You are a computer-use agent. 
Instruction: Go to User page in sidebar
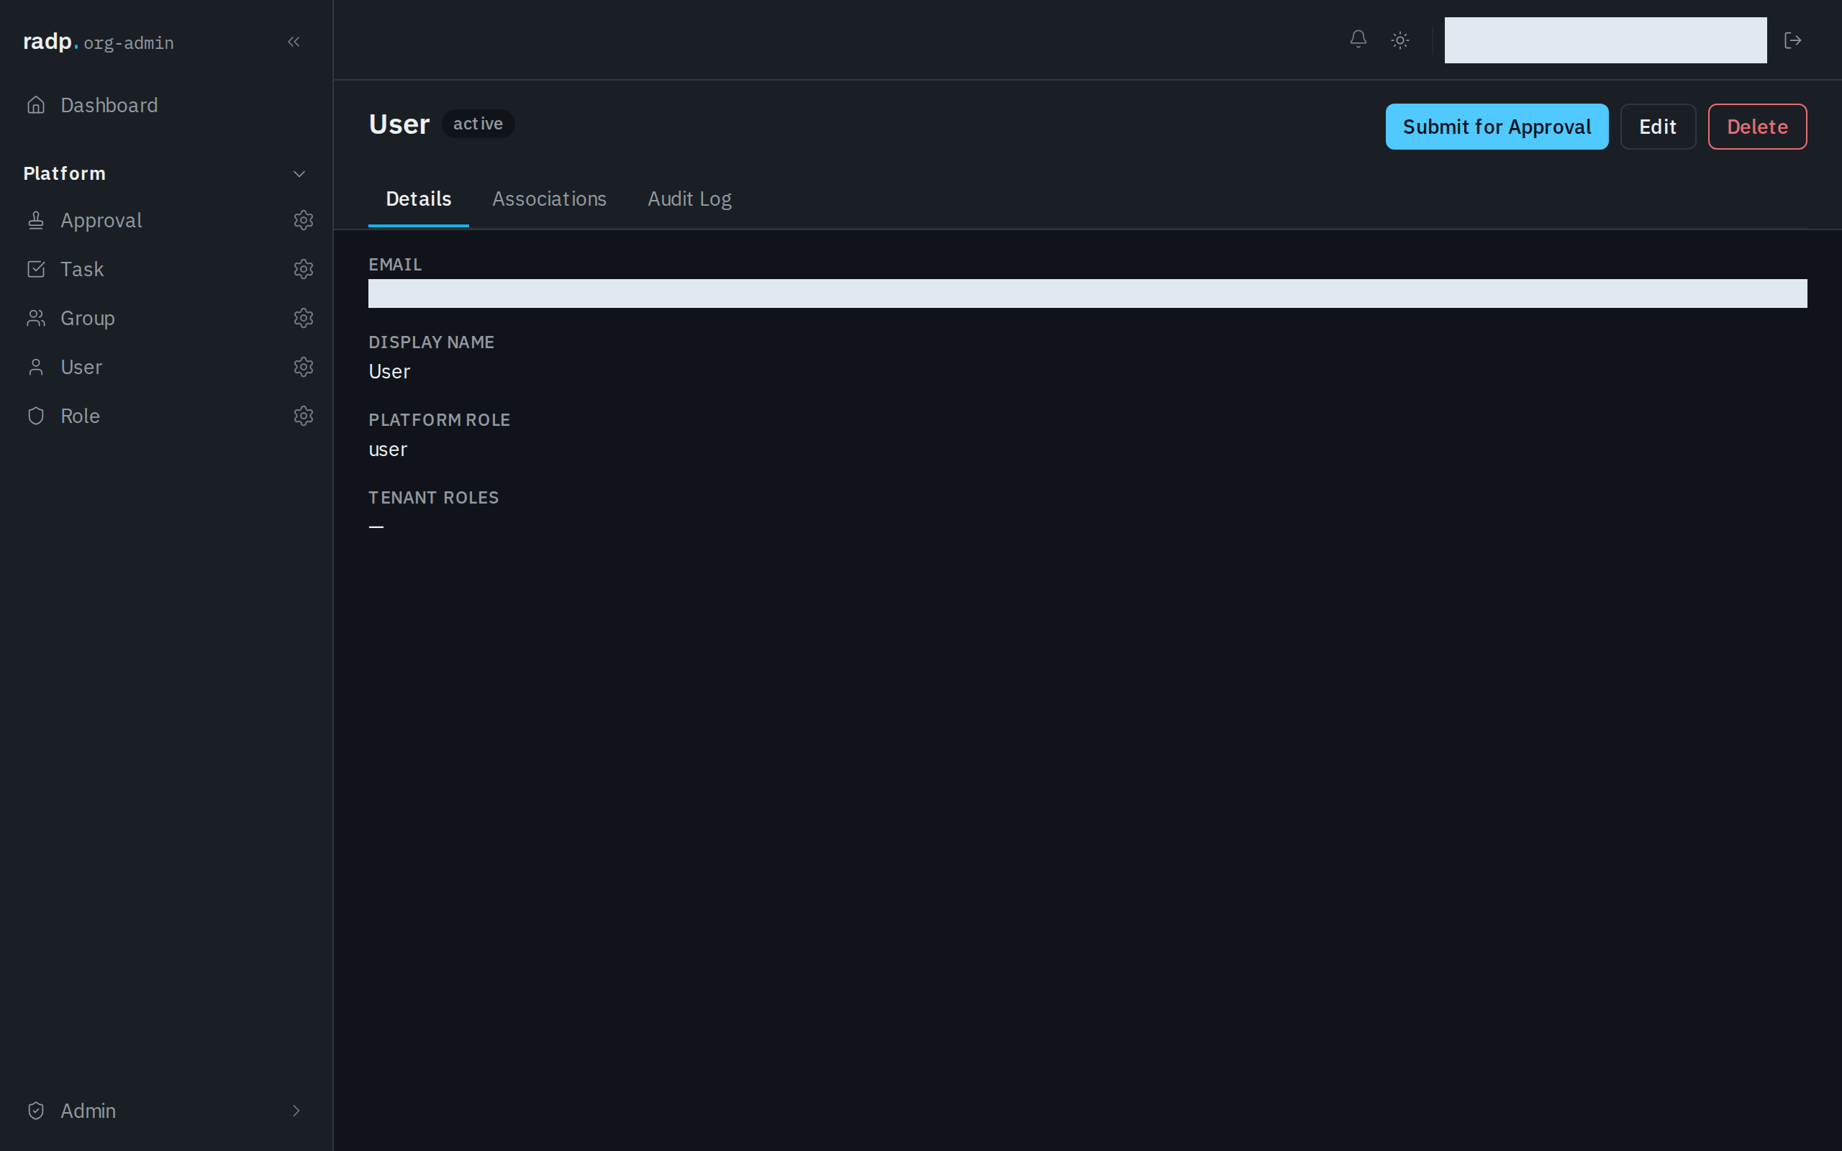(81, 367)
